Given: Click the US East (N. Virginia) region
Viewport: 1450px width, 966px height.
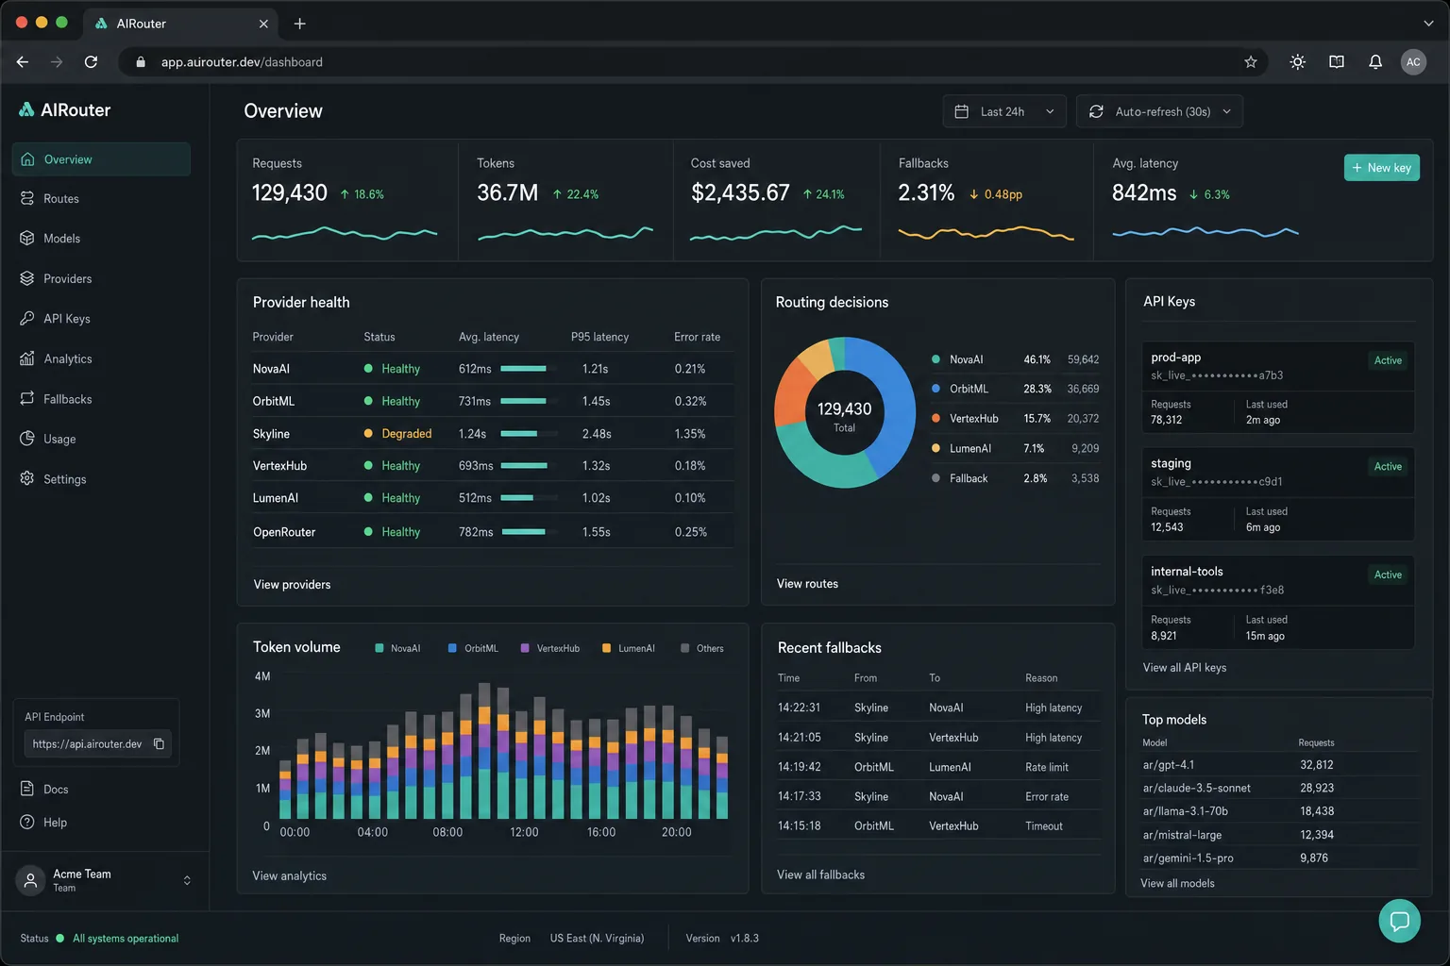Looking at the screenshot, I should tap(597, 939).
